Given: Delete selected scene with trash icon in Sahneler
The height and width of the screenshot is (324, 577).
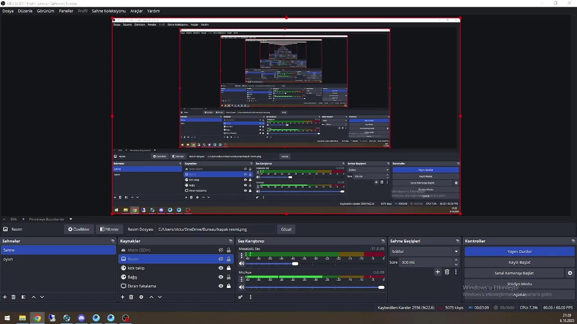Looking at the screenshot, I should pyautogui.click(x=14, y=297).
